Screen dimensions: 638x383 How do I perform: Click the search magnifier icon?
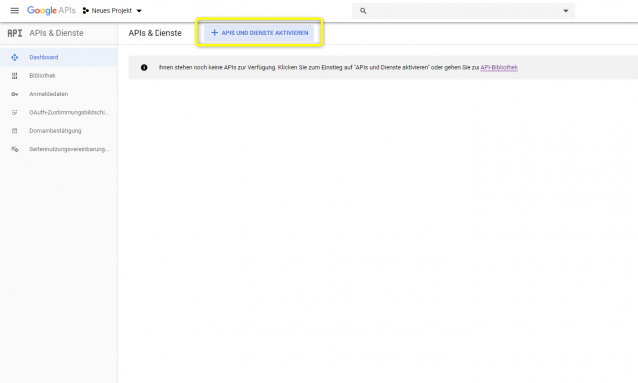363,11
